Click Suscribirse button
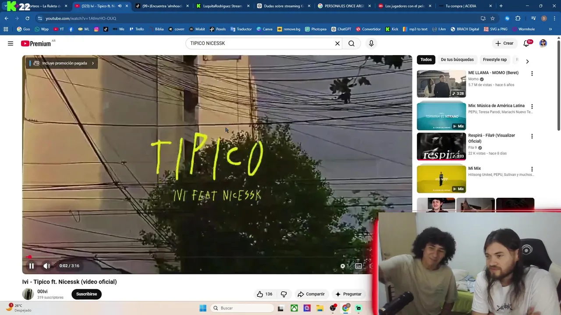 coord(86,294)
